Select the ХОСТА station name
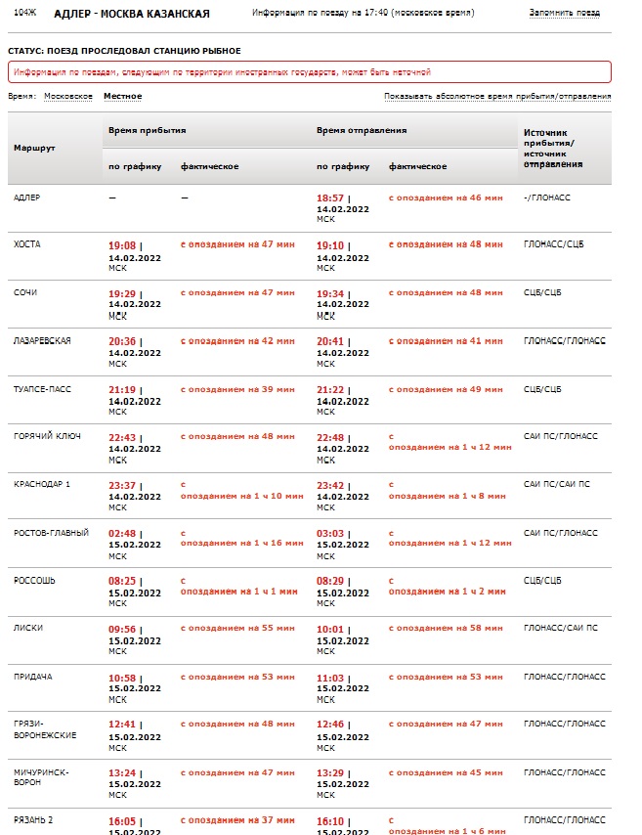Image resolution: width=642 pixels, height=835 pixels. click(27, 243)
